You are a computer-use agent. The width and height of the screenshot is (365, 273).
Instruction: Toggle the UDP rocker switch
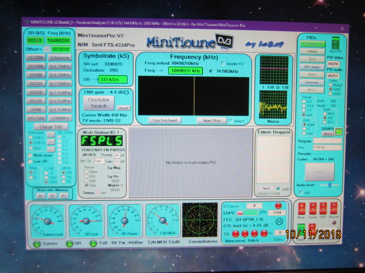pos(323,209)
